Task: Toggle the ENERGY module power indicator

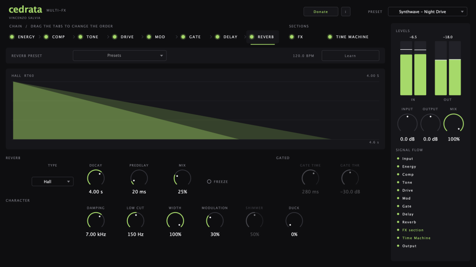Action: click(12, 37)
